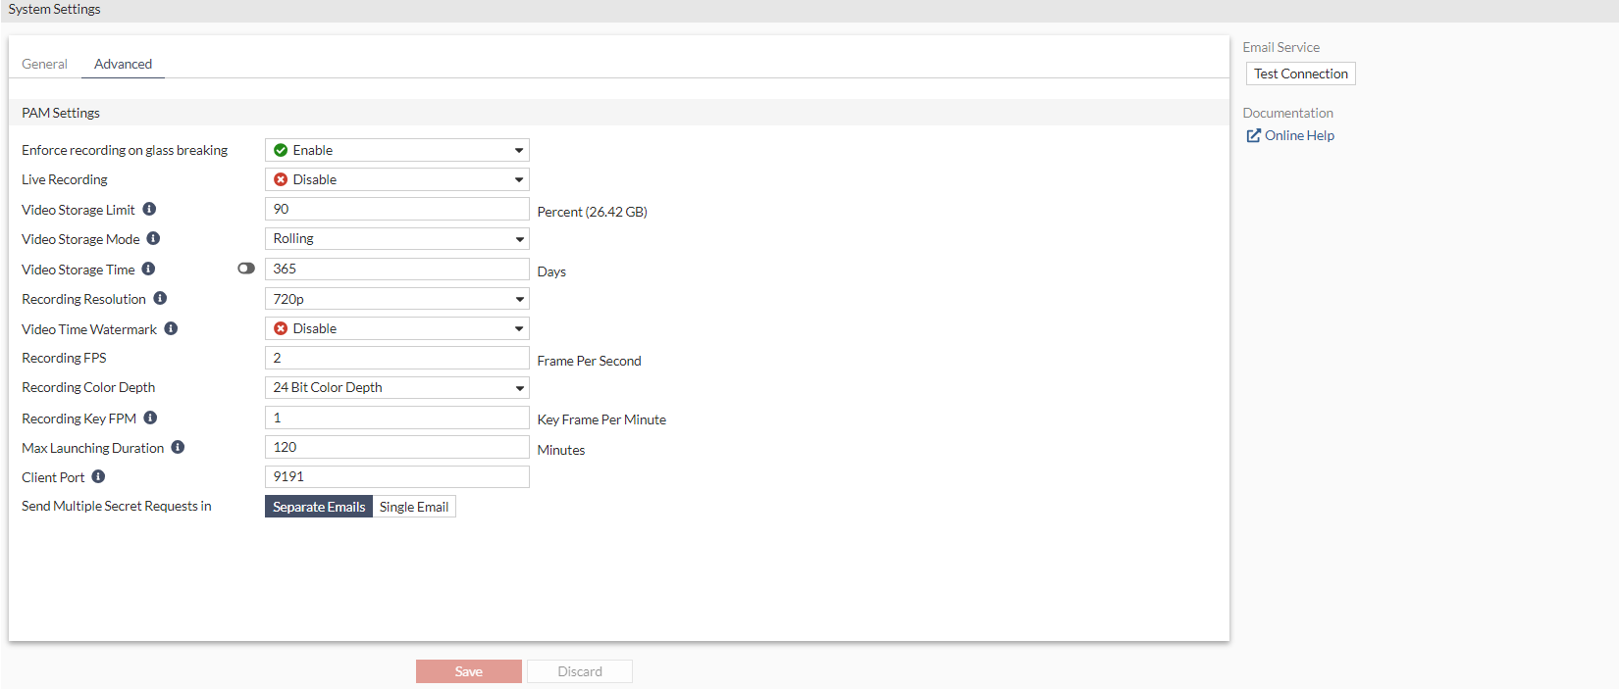This screenshot has width=1619, height=689.
Task: Switch to the General tab
Action: (x=44, y=64)
